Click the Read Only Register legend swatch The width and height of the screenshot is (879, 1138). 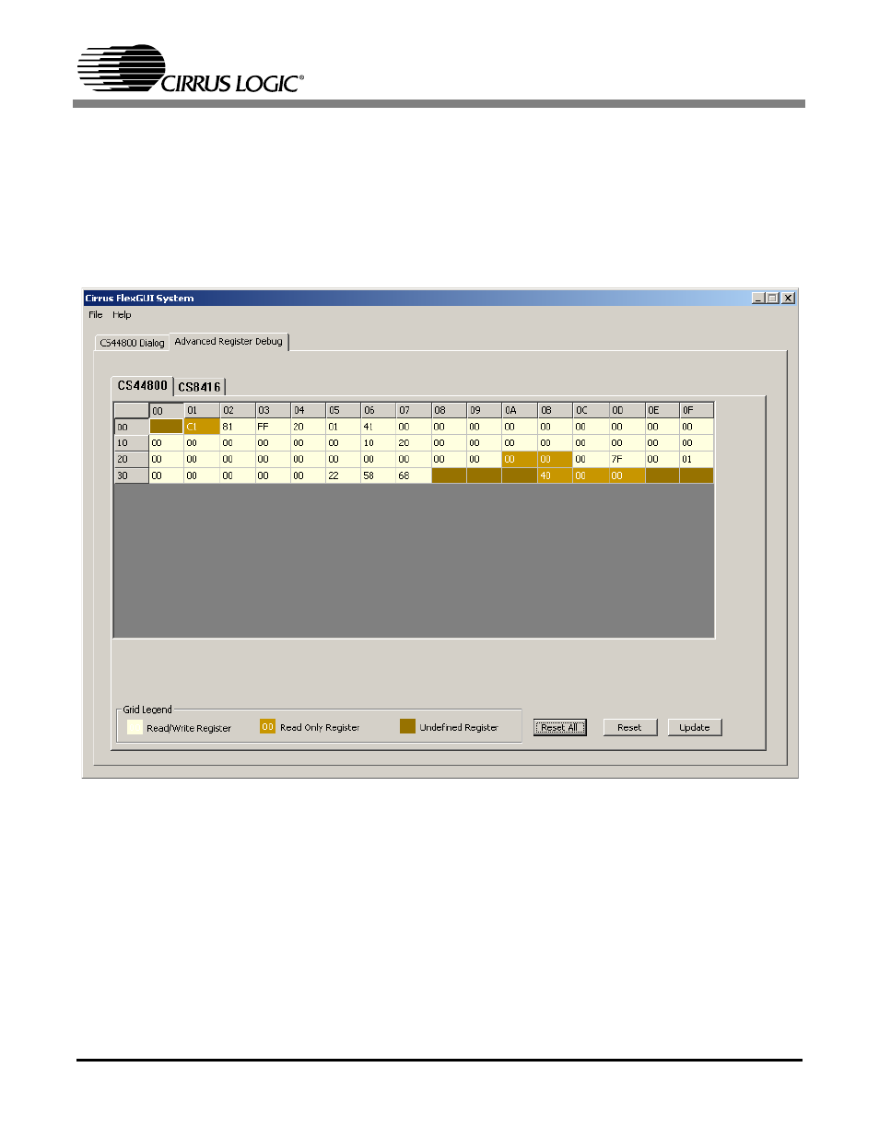[x=267, y=726]
